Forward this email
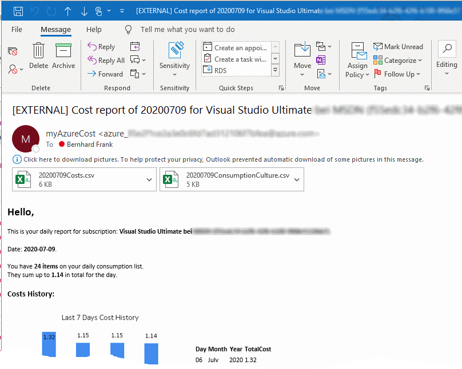This screenshot has height=369, width=462. click(x=106, y=74)
